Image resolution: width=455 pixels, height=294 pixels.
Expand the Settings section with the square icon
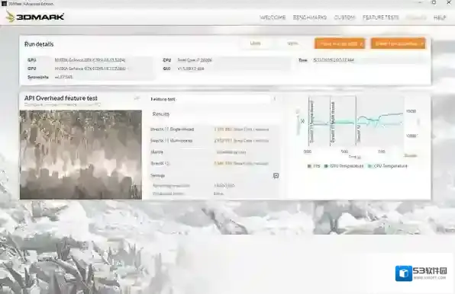click(276, 176)
